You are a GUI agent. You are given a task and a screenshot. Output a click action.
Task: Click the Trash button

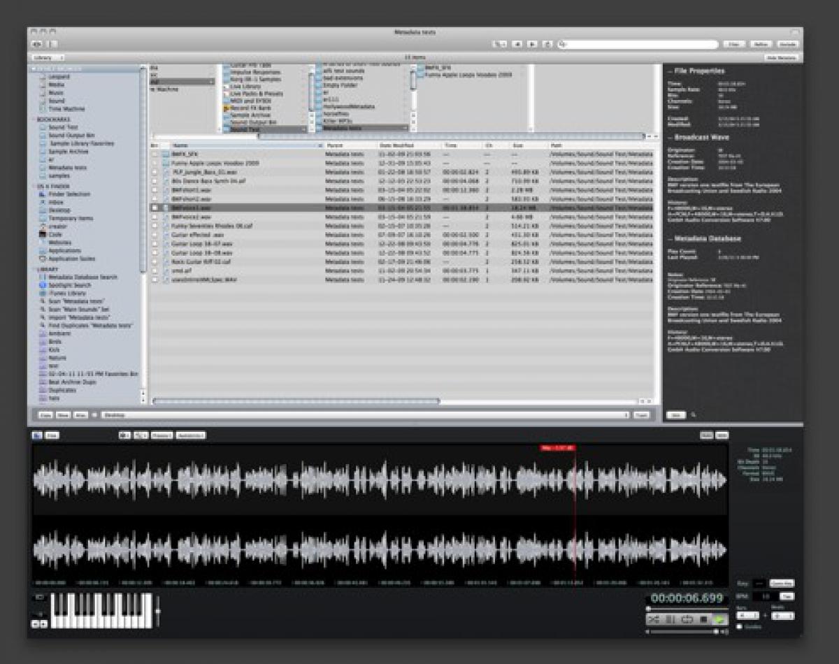(x=641, y=415)
